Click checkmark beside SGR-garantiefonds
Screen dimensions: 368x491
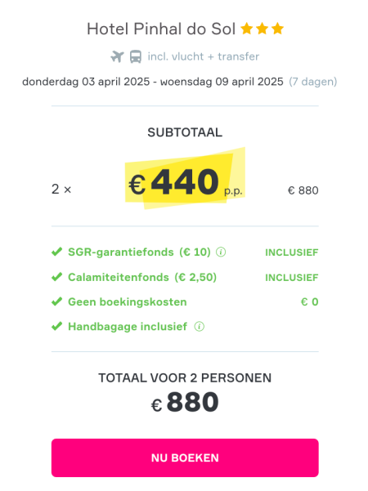pyautogui.click(x=56, y=252)
